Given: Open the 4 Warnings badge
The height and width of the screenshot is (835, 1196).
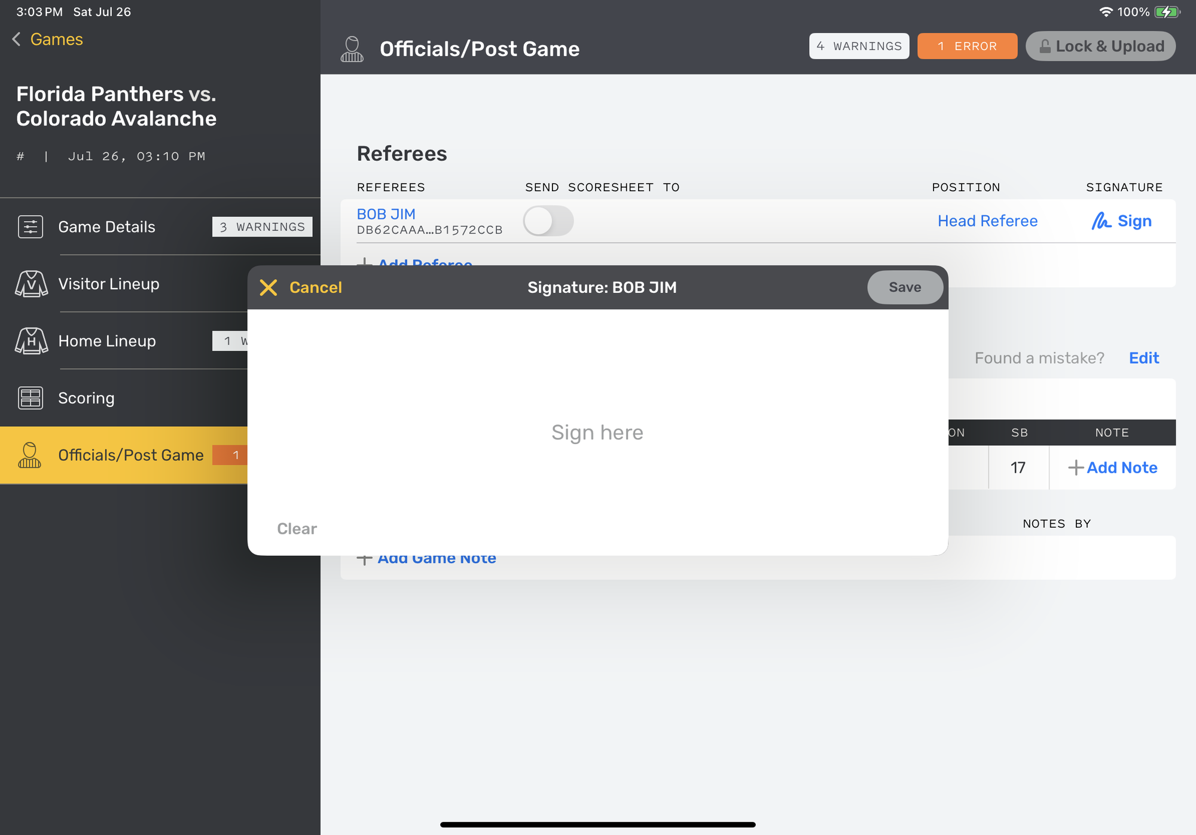Looking at the screenshot, I should coord(859,47).
